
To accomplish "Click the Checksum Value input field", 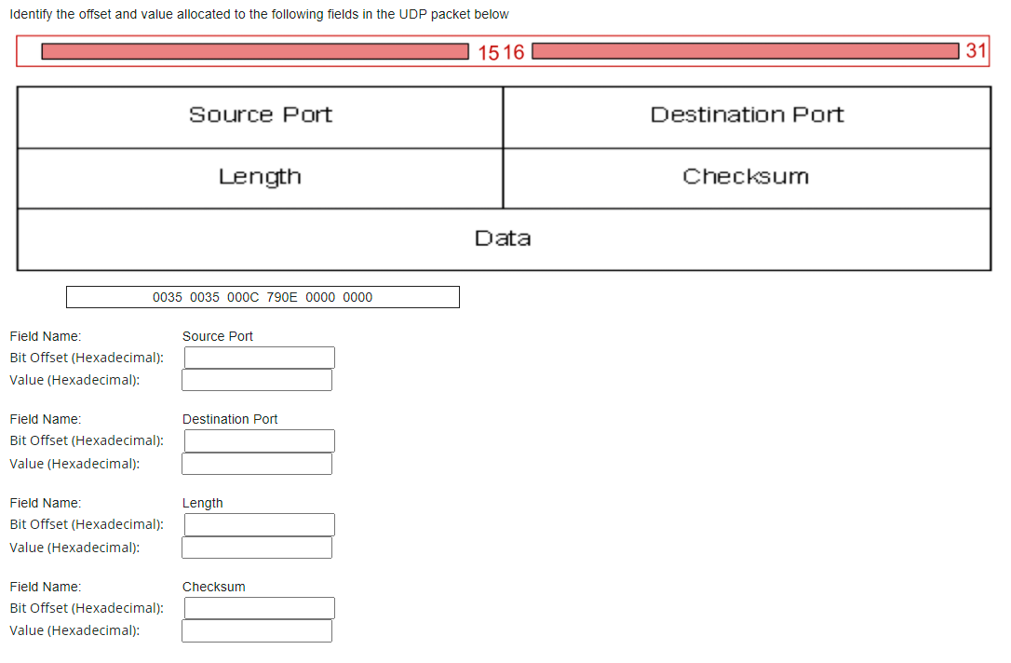I will [257, 630].
